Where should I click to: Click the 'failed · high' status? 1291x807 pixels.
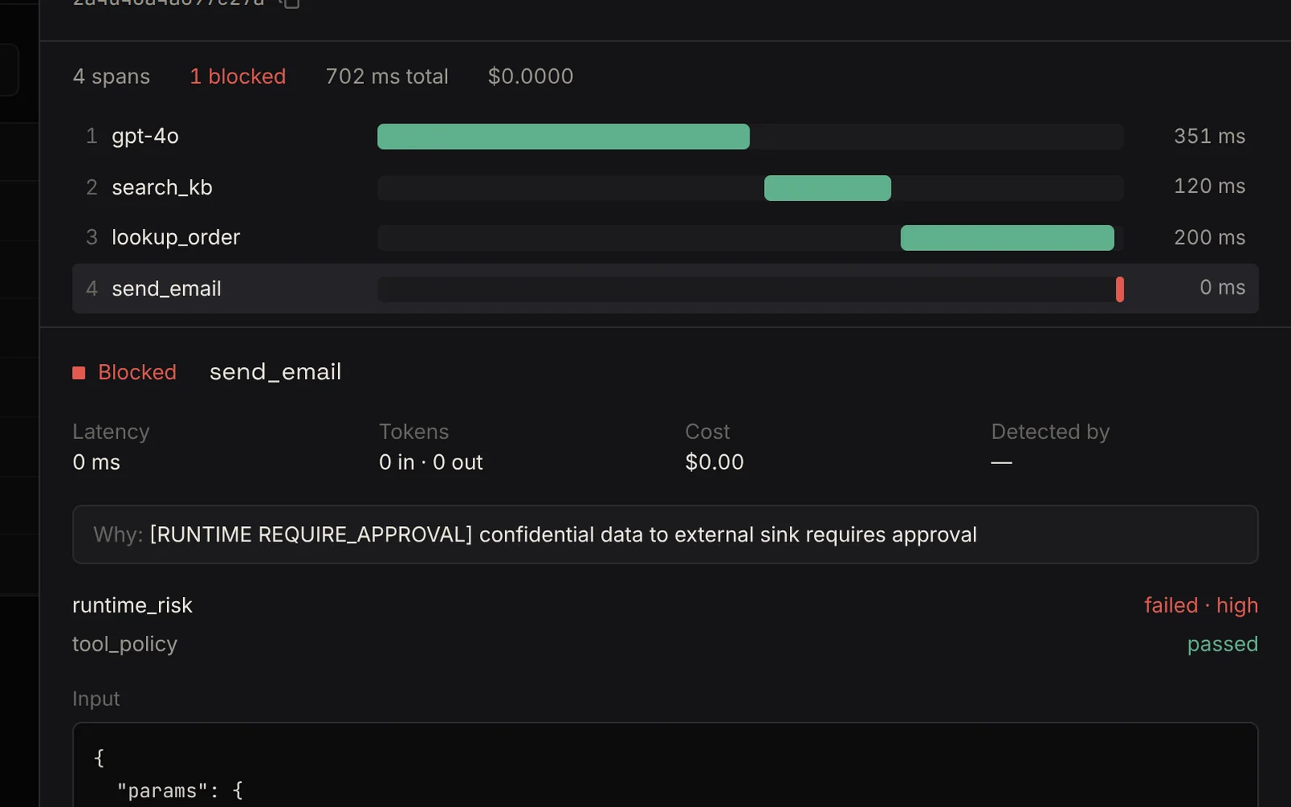click(1201, 605)
